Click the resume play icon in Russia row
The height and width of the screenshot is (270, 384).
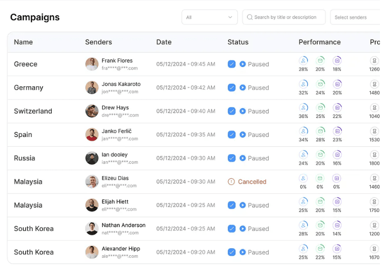click(242, 158)
